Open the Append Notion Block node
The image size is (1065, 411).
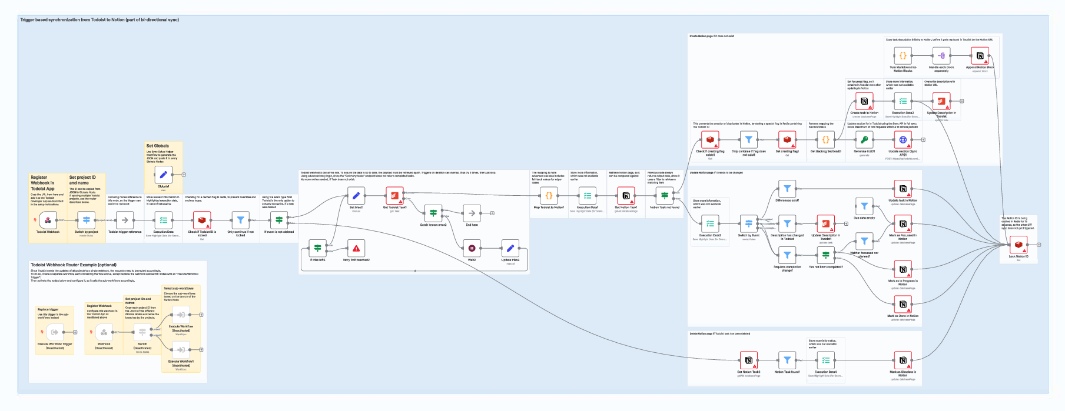tap(980, 56)
